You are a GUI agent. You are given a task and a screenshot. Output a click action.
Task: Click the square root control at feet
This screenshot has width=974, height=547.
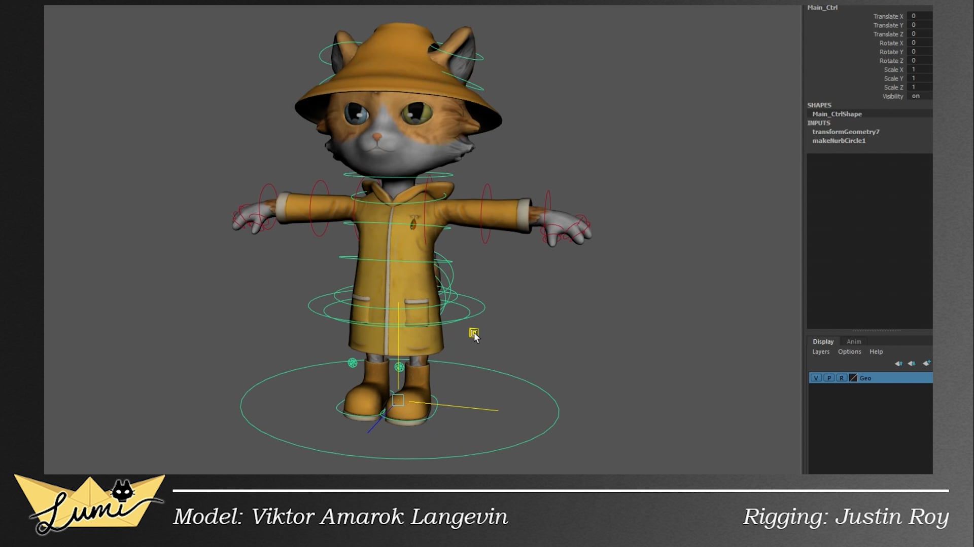pyautogui.click(x=398, y=400)
